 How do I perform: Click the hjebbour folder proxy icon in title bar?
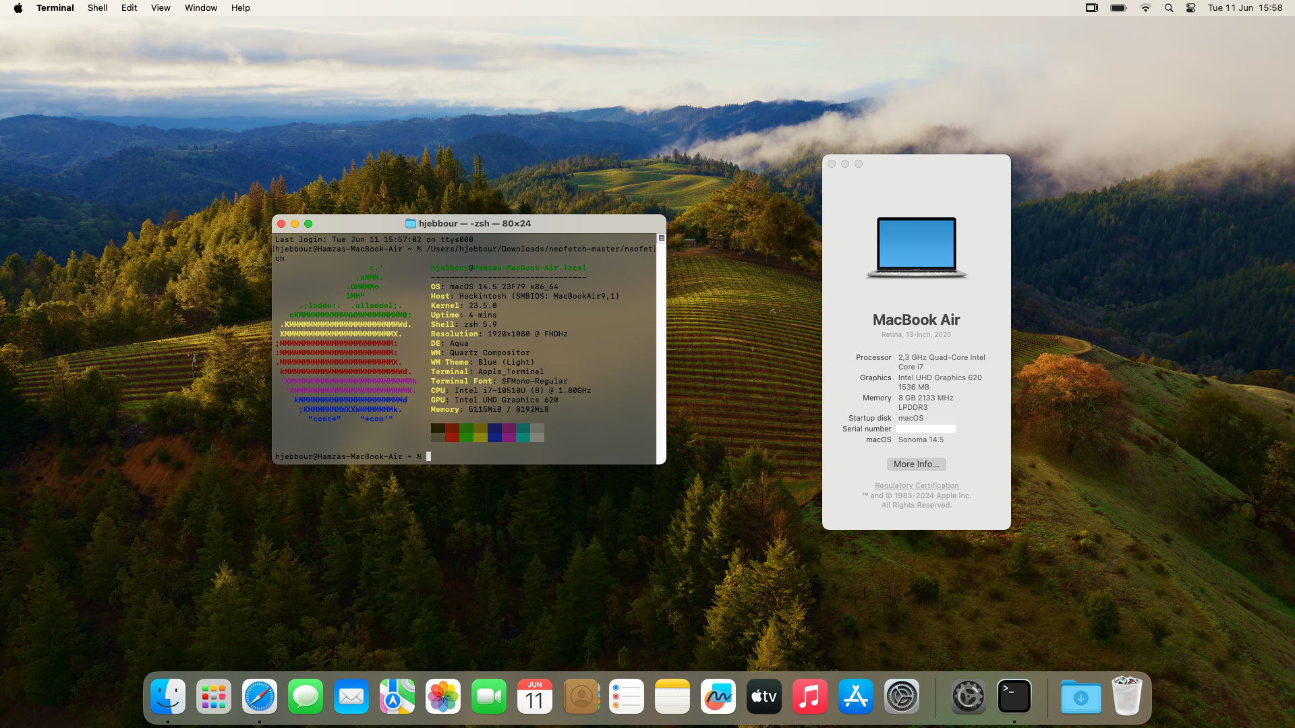(410, 224)
